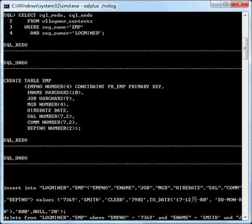Click the scrollbar down arrow

[245, 217]
